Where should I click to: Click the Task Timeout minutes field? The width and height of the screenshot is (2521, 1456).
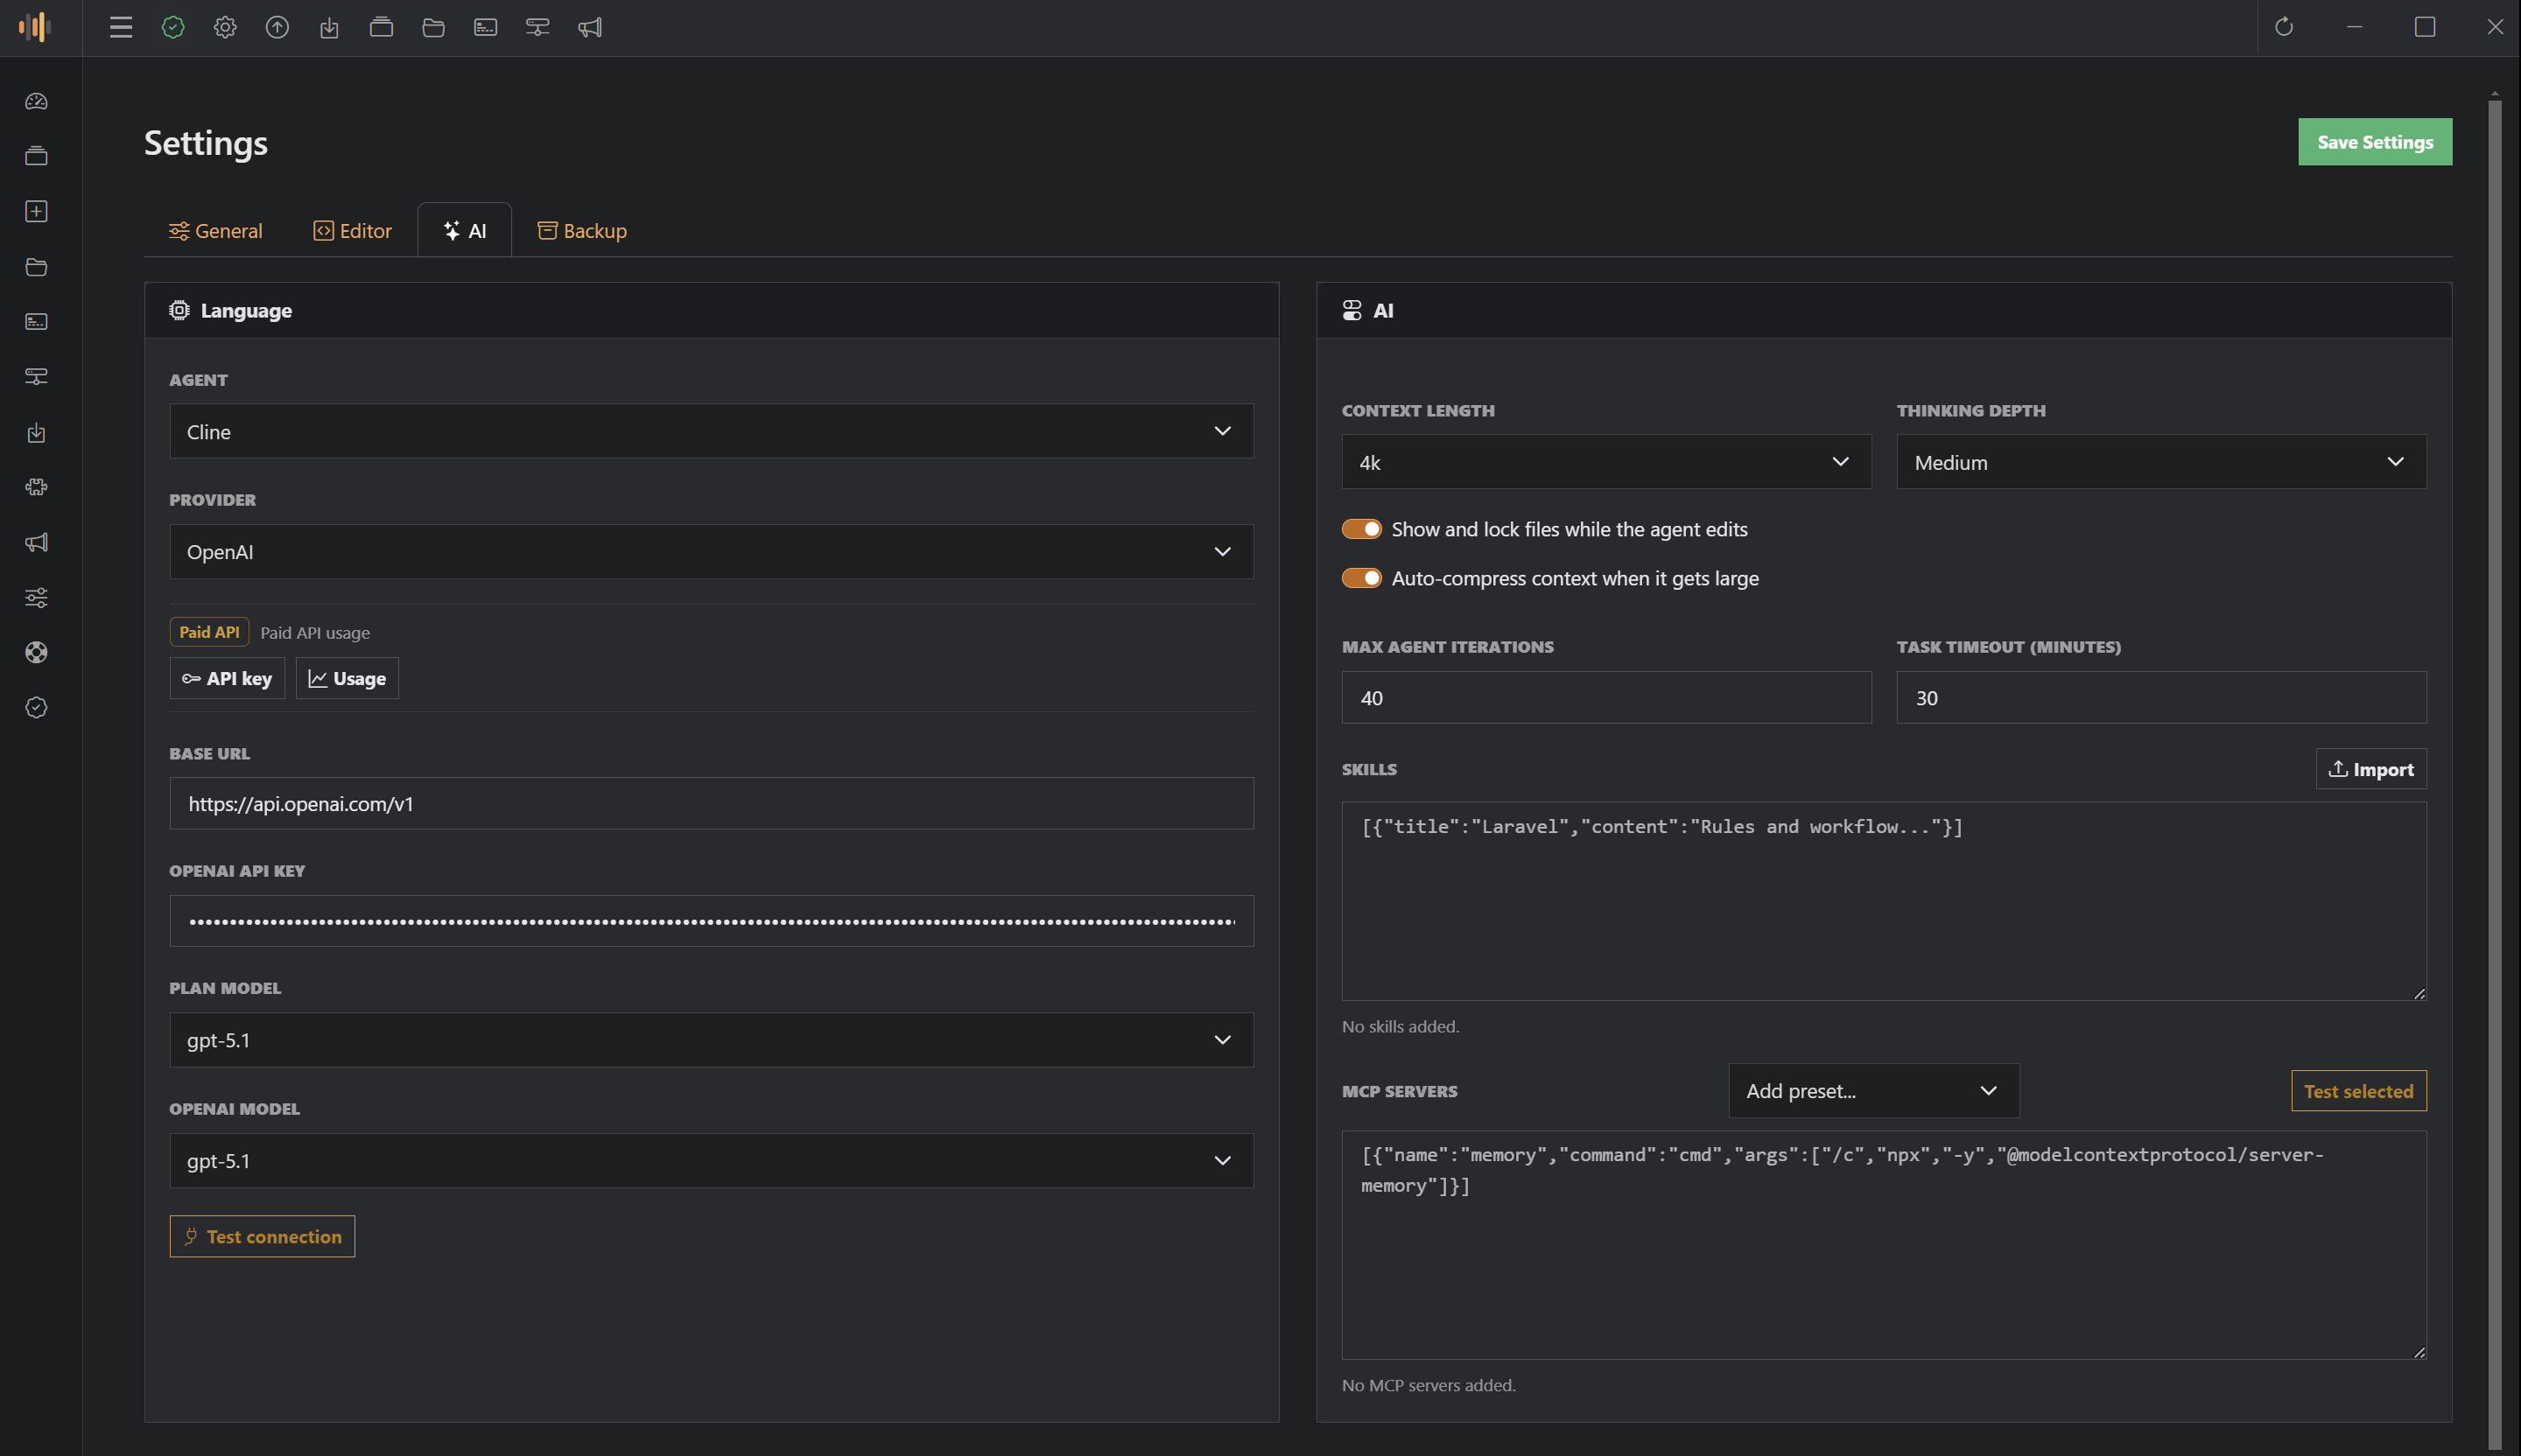point(2162,697)
